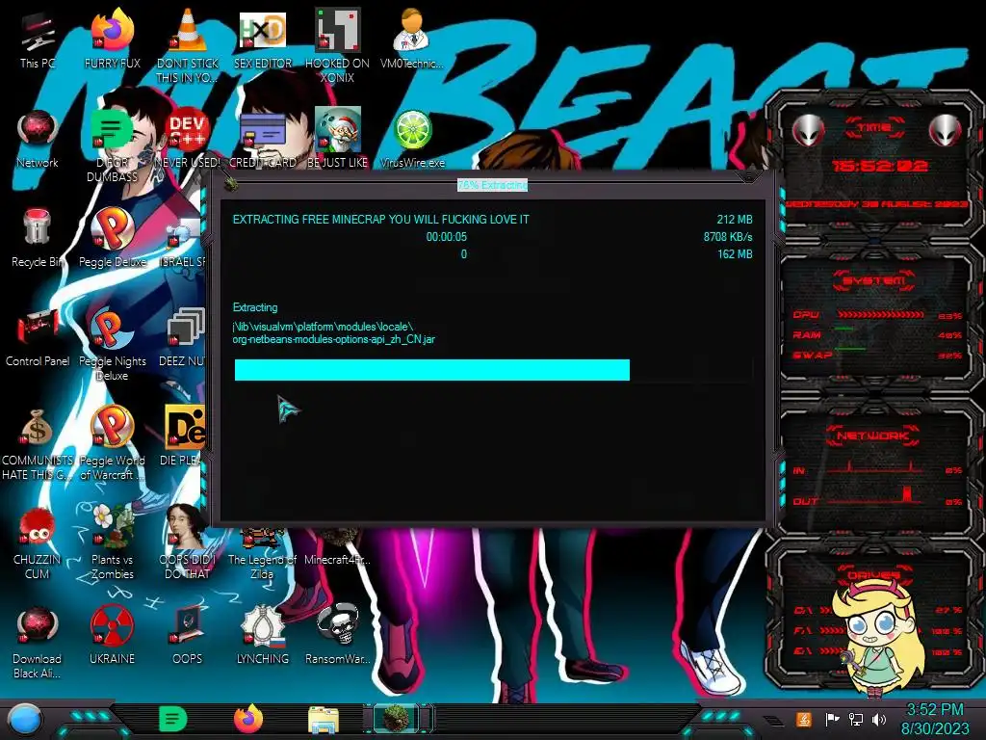
Task: Click the right alien head on TIME widget
Action: pos(946,131)
